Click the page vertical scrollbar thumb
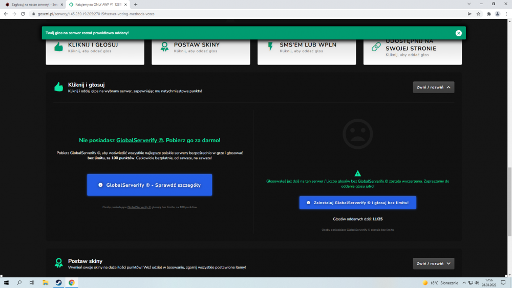Image resolution: width=512 pixels, height=288 pixels. 509,202
